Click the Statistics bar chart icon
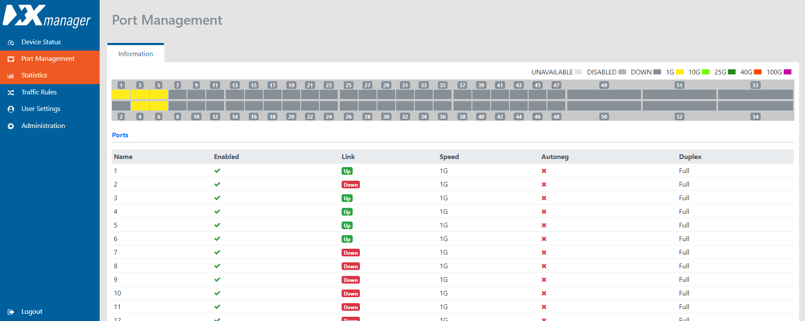 (11, 76)
